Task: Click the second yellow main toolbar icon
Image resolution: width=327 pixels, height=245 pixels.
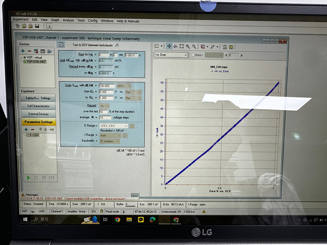Action: [24, 26]
